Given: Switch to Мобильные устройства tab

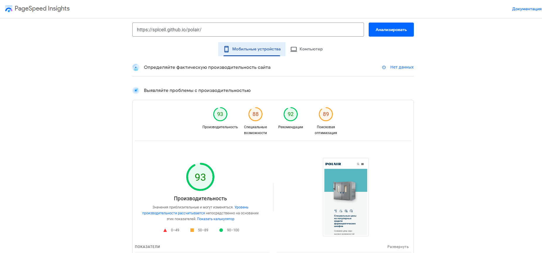Looking at the screenshot, I should (252, 49).
